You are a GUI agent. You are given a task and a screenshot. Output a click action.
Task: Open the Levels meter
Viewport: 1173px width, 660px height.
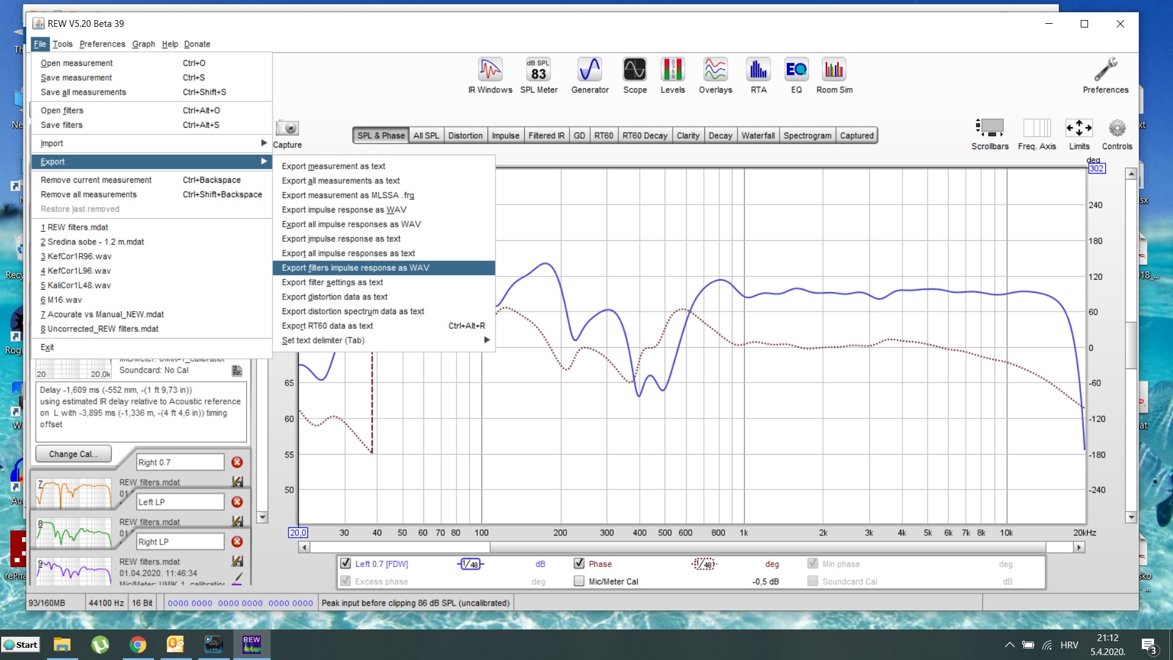point(672,75)
